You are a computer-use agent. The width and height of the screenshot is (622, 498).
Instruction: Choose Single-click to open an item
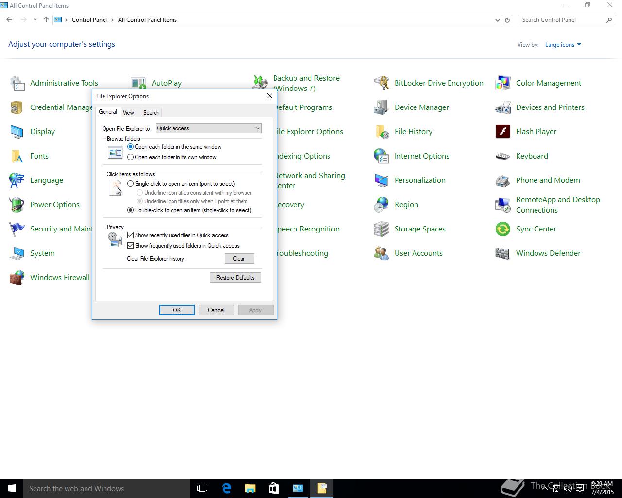[x=130, y=184]
